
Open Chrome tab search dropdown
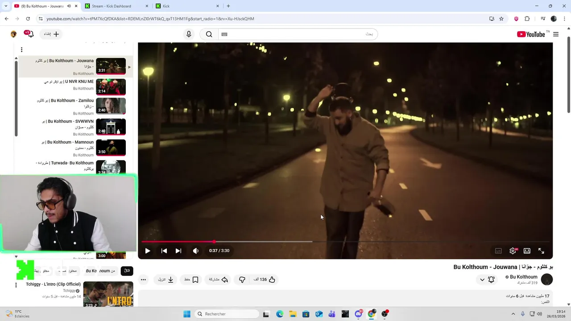click(x=5, y=6)
